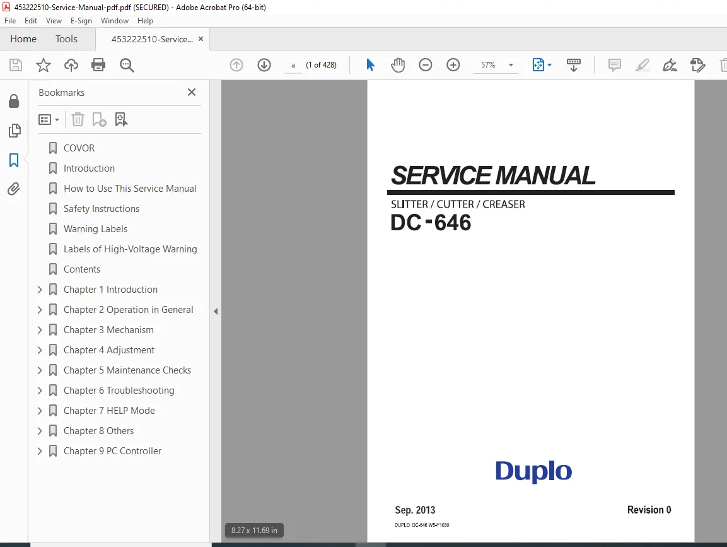Click the page number input field
This screenshot has width=727, height=547.
pyautogui.click(x=293, y=65)
